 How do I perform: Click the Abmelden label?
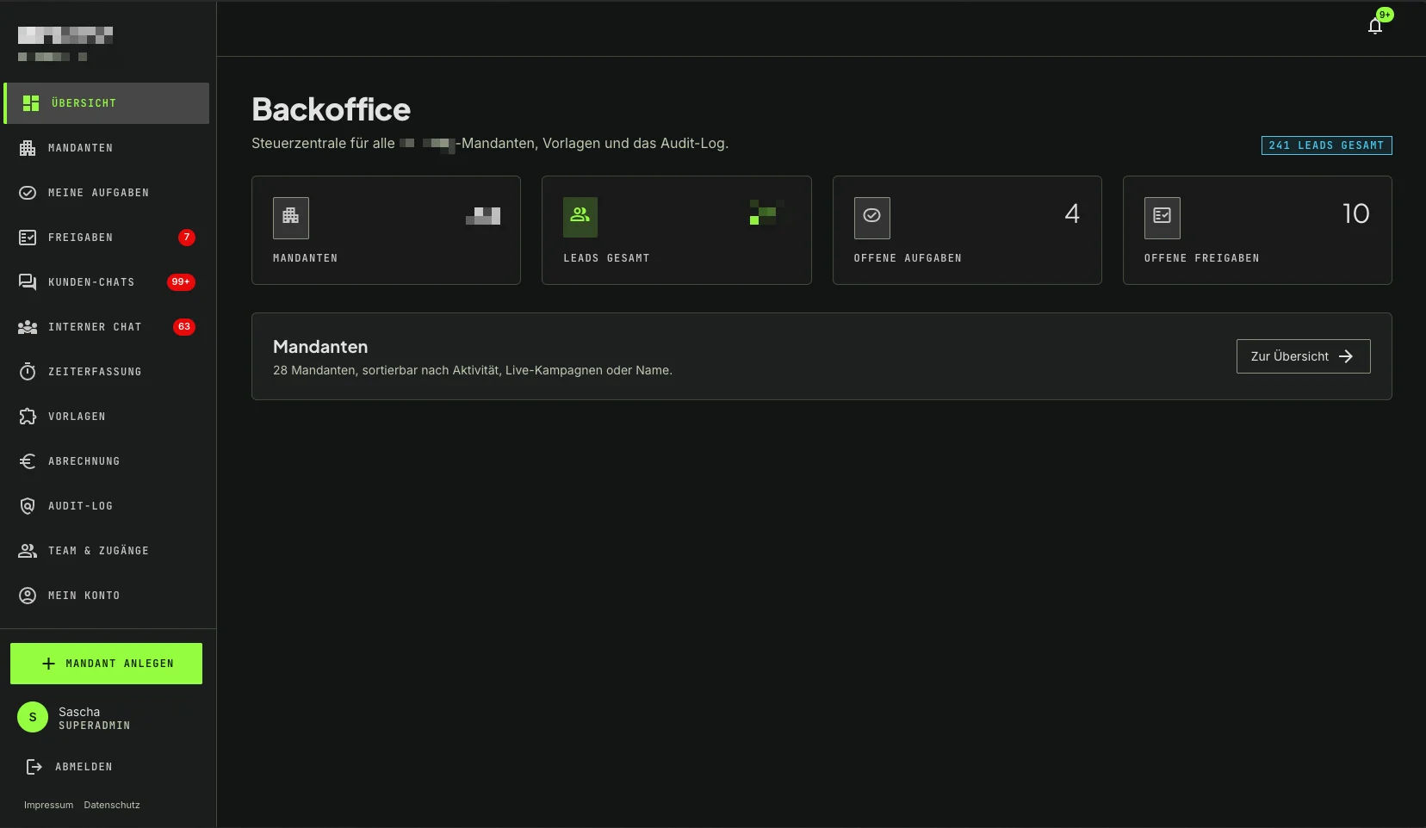coord(84,767)
